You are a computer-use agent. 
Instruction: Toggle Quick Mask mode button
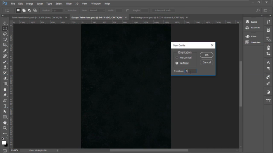tap(5, 150)
